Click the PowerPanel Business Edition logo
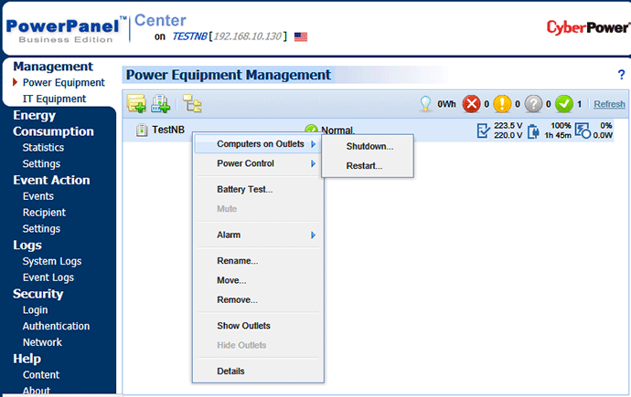 point(67,30)
